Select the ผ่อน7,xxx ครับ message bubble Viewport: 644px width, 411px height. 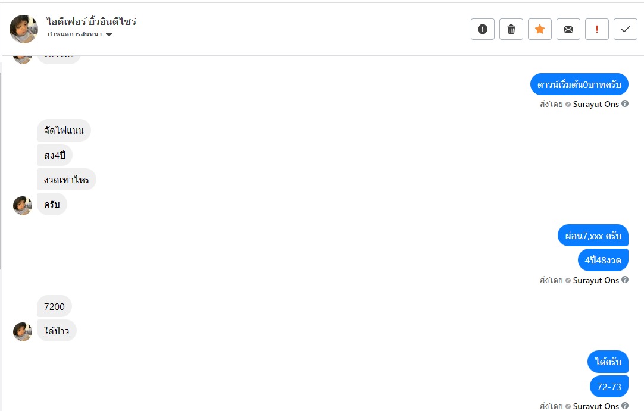593,236
